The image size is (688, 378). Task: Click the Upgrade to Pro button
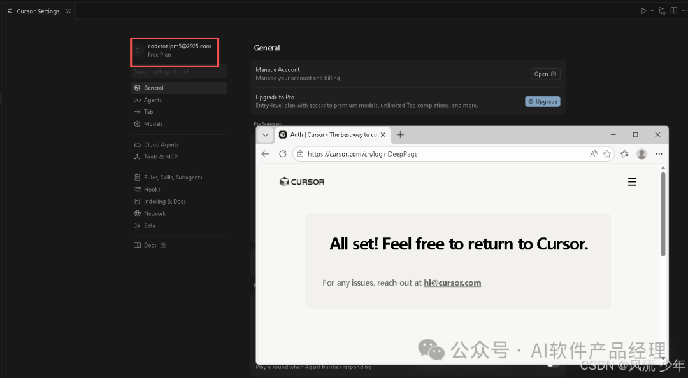pyautogui.click(x=542, y=101)
